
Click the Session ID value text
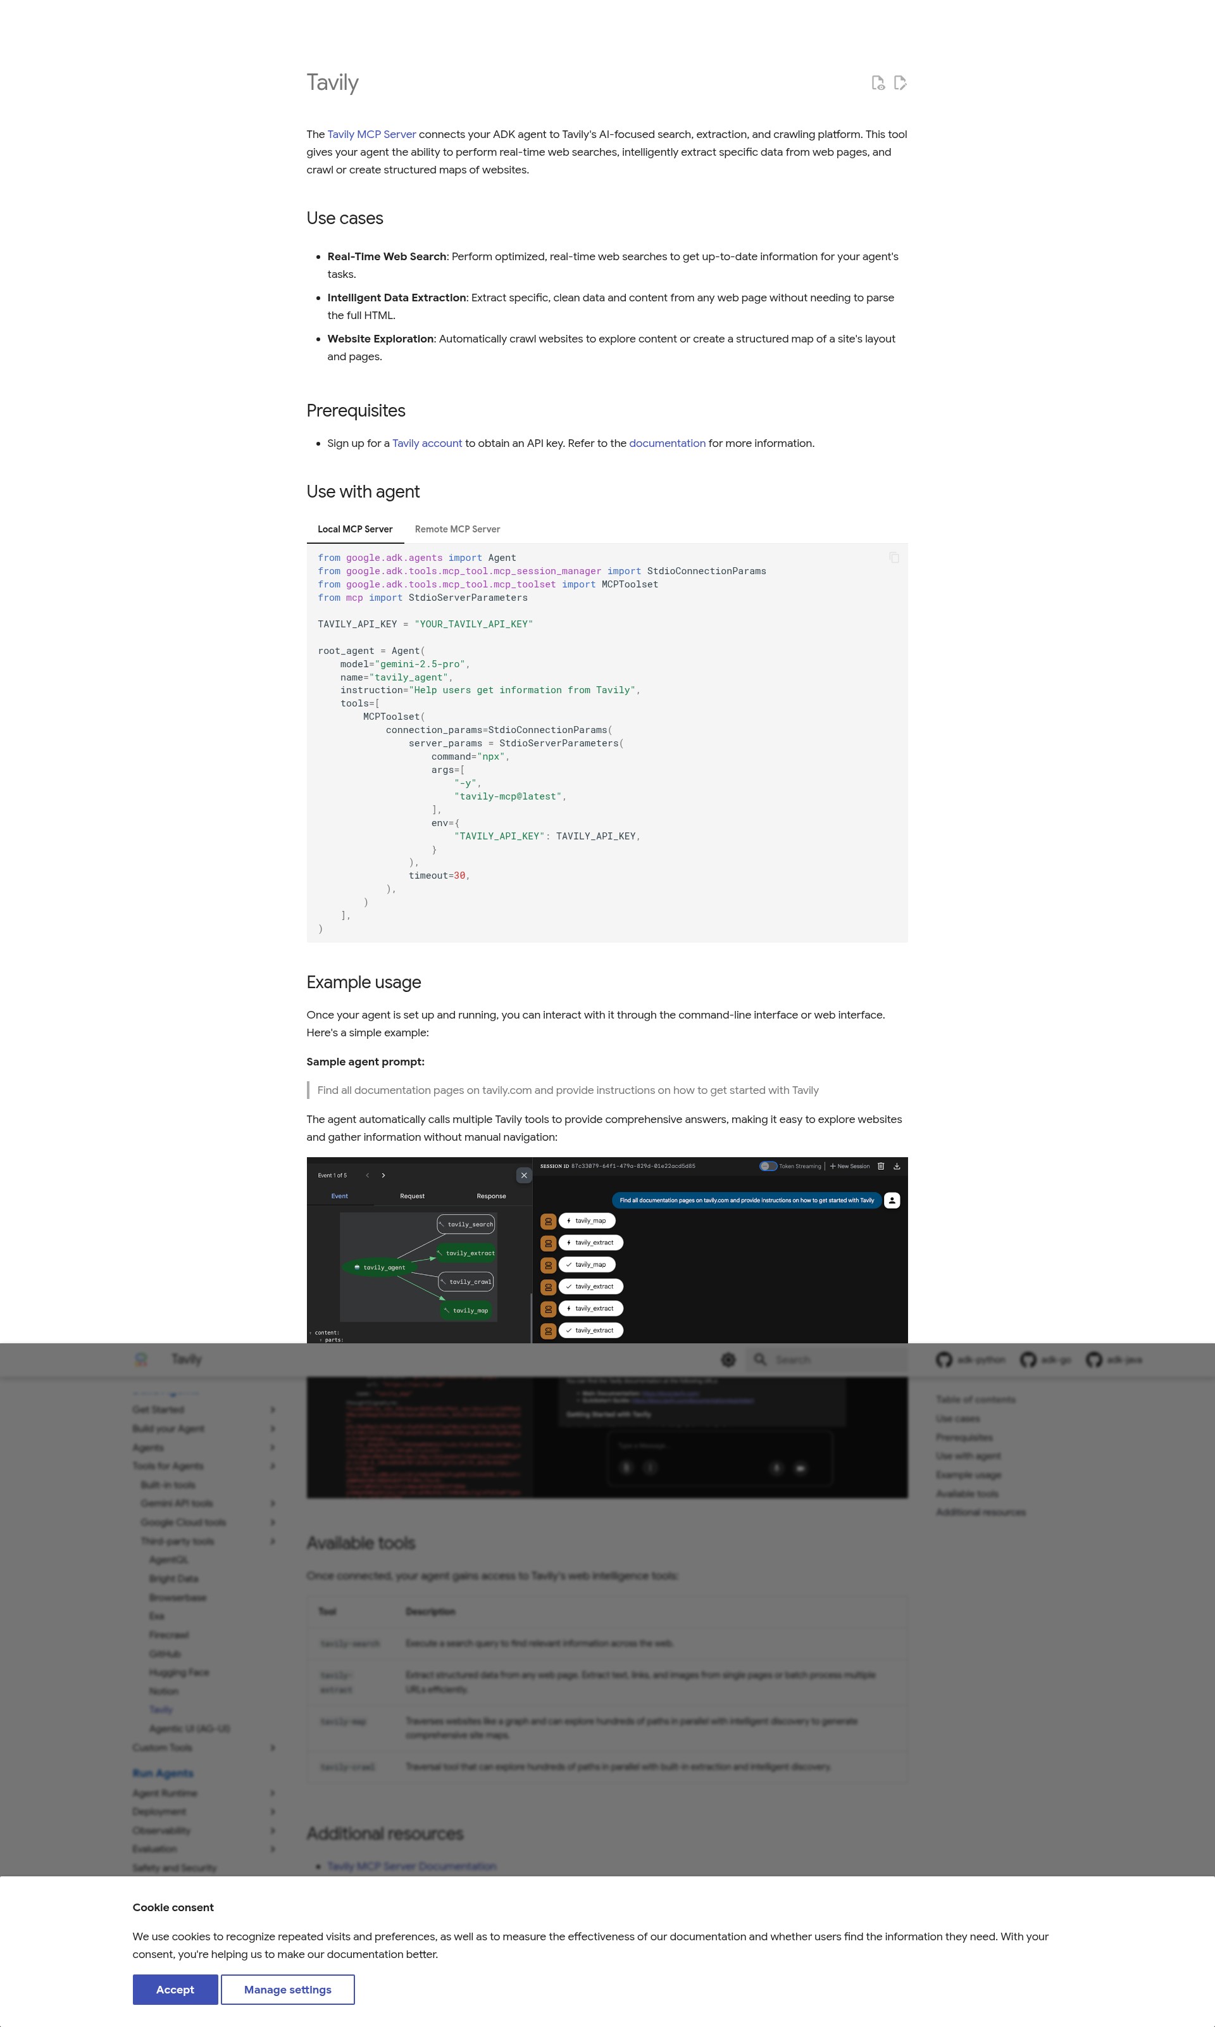coord(633,1165)
